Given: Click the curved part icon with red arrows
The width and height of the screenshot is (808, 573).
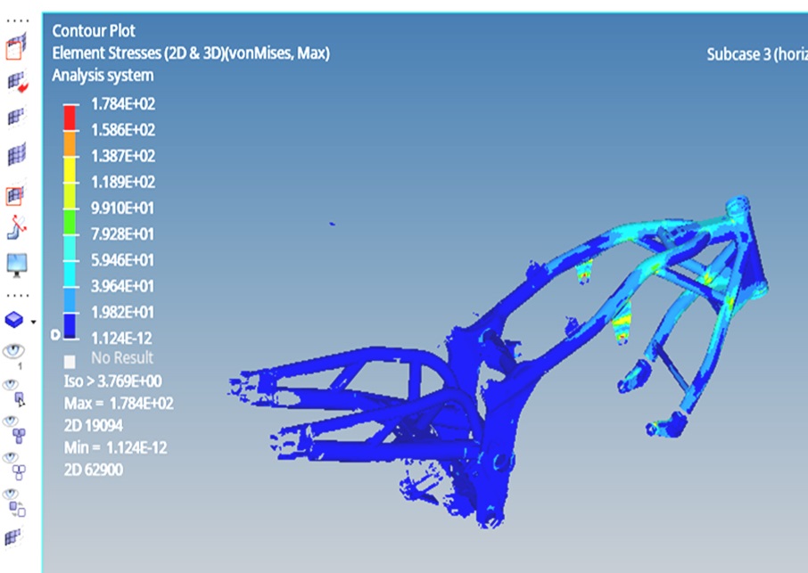Looking at the screenshot, I should click(x=16, y=229).
